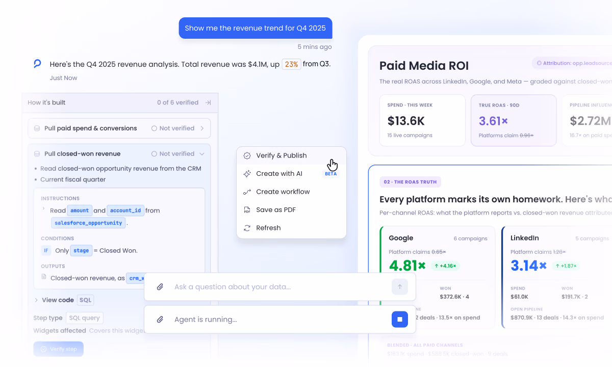Collapse the Pull closed-won revenue step
Screen dimensions: 612x367
pyautogui.click(x=202, y=154)
